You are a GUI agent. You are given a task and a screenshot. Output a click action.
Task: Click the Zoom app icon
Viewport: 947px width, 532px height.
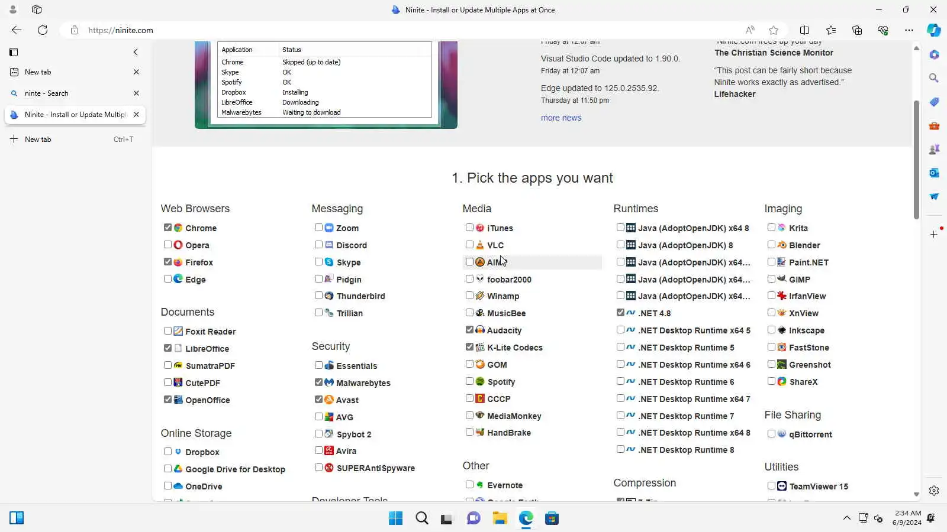click(329, 228)
